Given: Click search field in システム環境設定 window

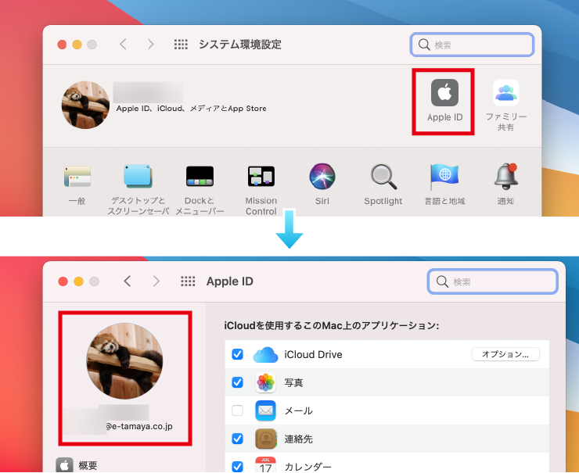Looking at the screenshot, I should pos(472,45).
